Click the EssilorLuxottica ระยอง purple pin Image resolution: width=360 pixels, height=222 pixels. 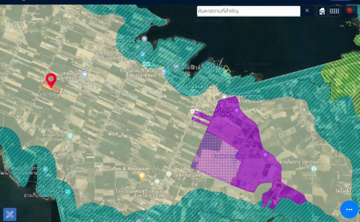tap(265, 155)
